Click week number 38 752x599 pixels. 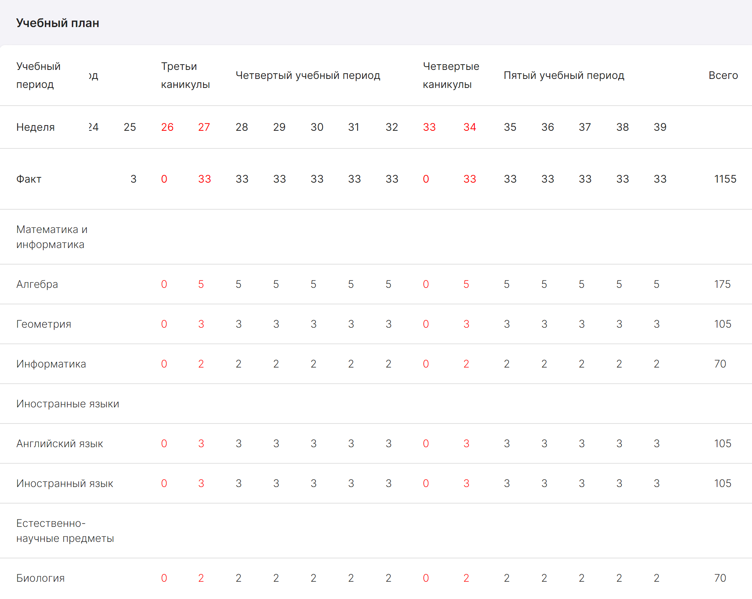tap(623, 127)
